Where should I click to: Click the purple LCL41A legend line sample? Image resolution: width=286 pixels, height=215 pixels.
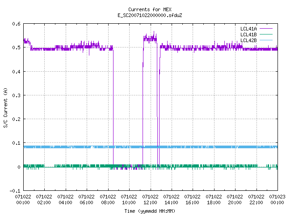pos(266,29)
